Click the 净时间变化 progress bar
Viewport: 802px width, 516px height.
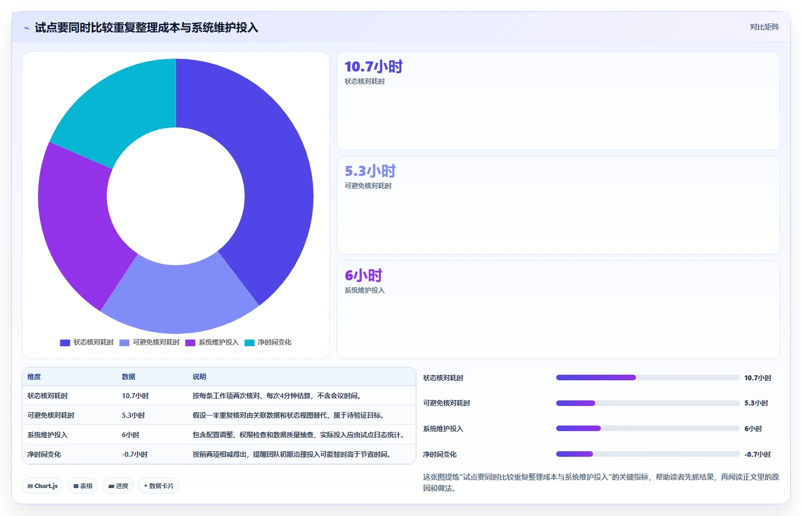click(648, 454)
